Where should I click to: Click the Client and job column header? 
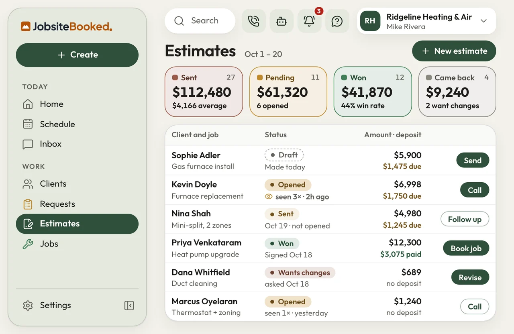tap(195, 135)
